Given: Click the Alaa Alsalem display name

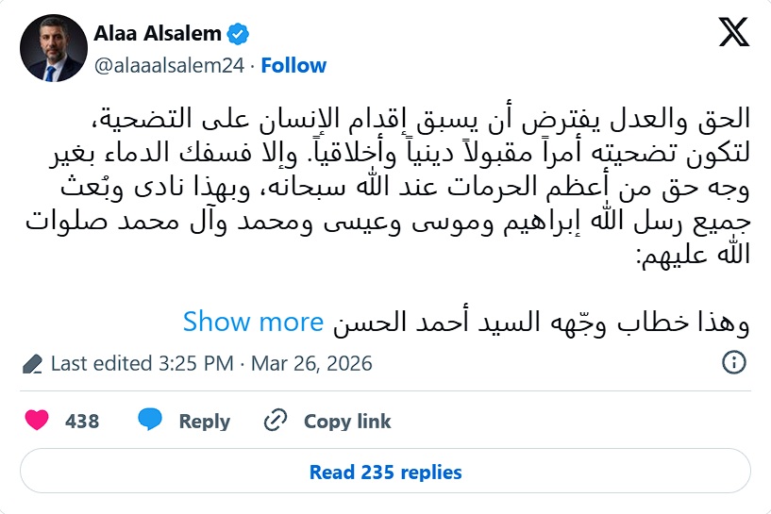Looking at the screenshot, I should click(159, 34).
